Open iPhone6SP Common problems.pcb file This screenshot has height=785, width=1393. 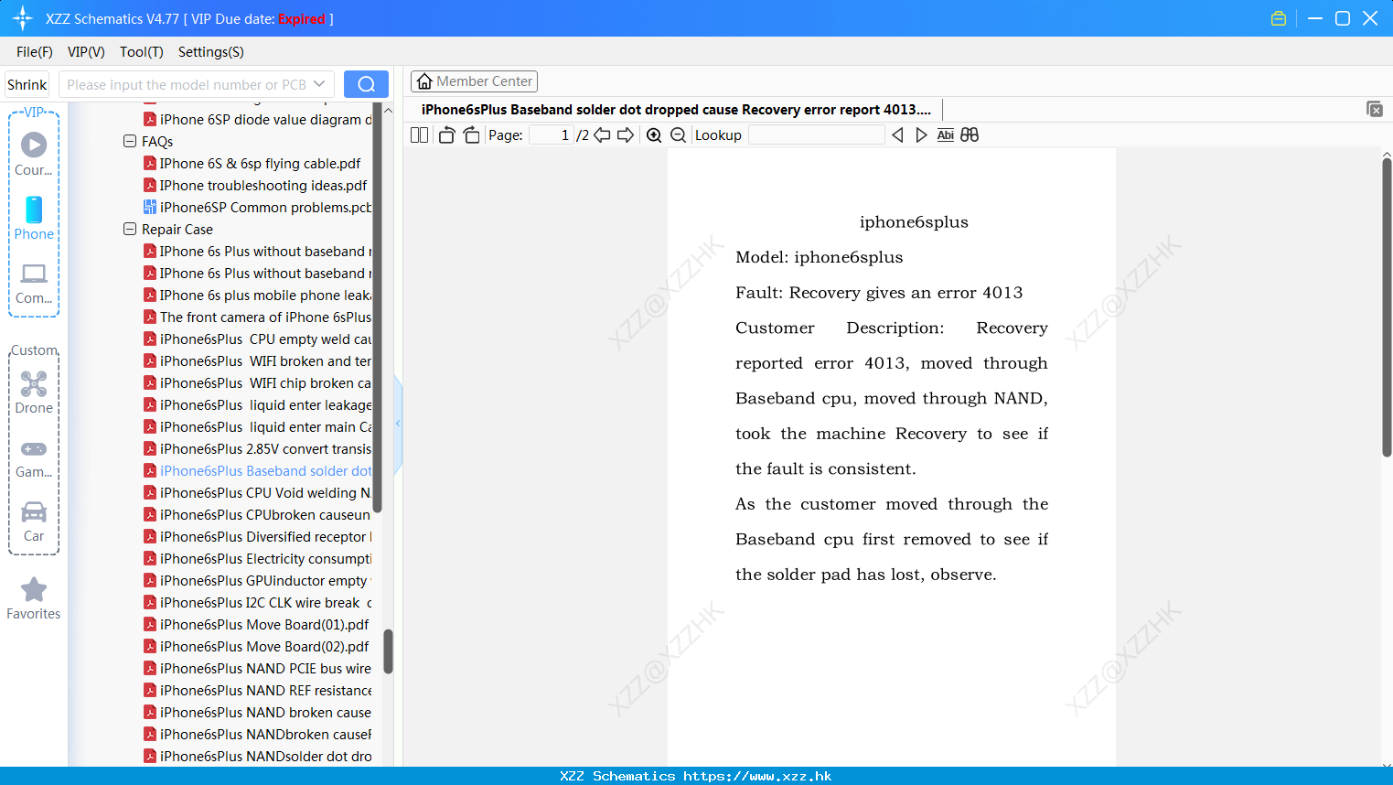coord(258,208)
